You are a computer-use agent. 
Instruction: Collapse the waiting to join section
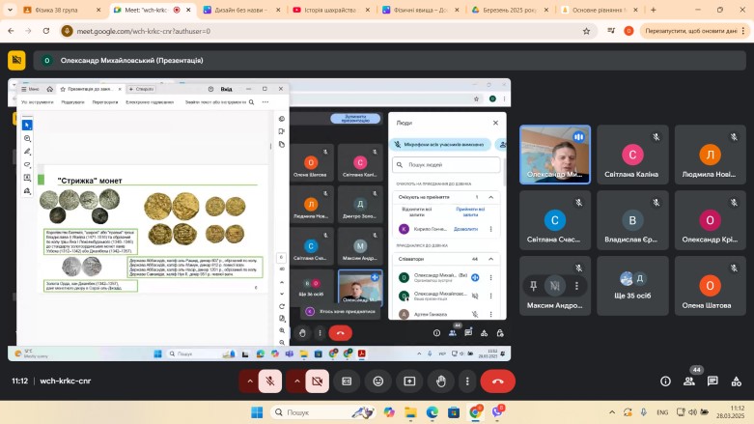pyautogui.click(x=490, y=197)
